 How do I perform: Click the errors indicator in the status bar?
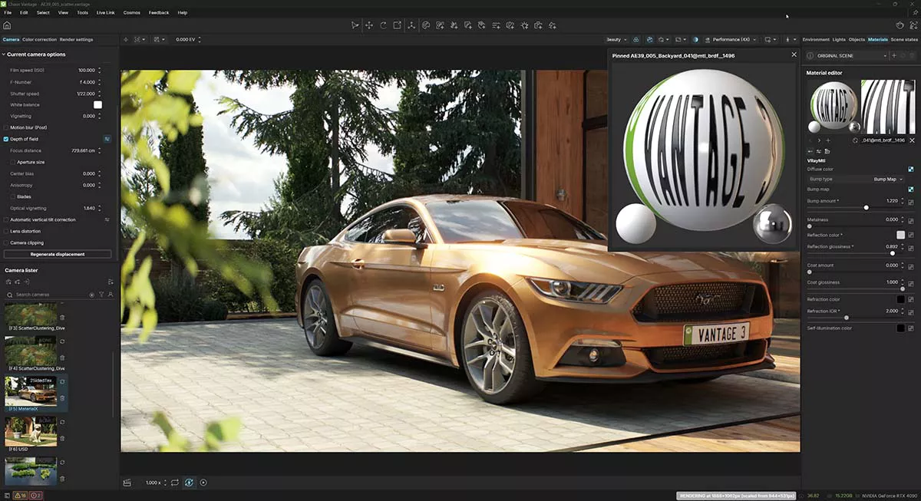tap(35, 496)
